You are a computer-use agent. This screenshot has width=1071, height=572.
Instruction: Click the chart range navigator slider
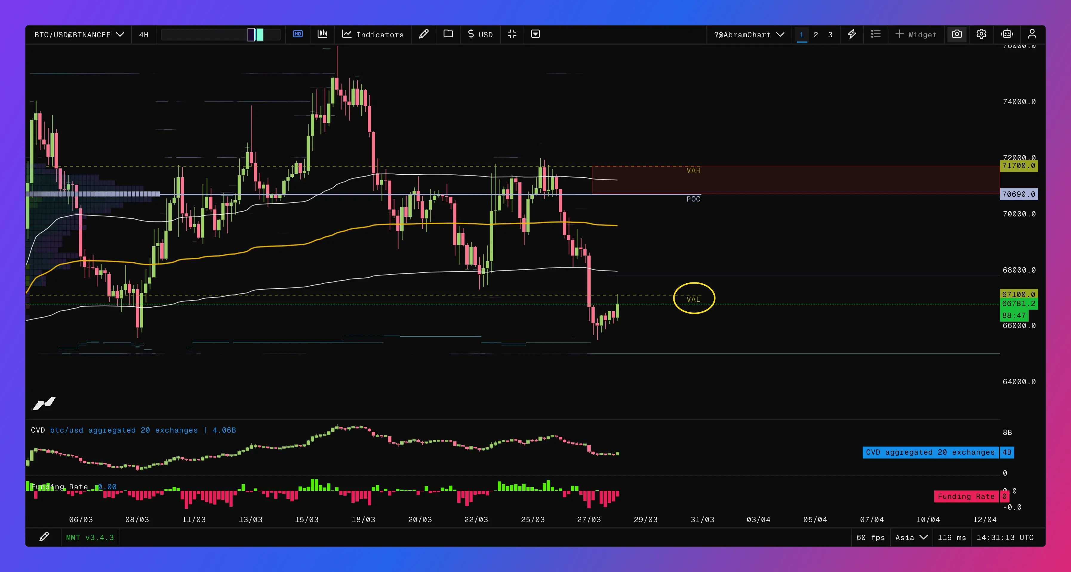255,35
